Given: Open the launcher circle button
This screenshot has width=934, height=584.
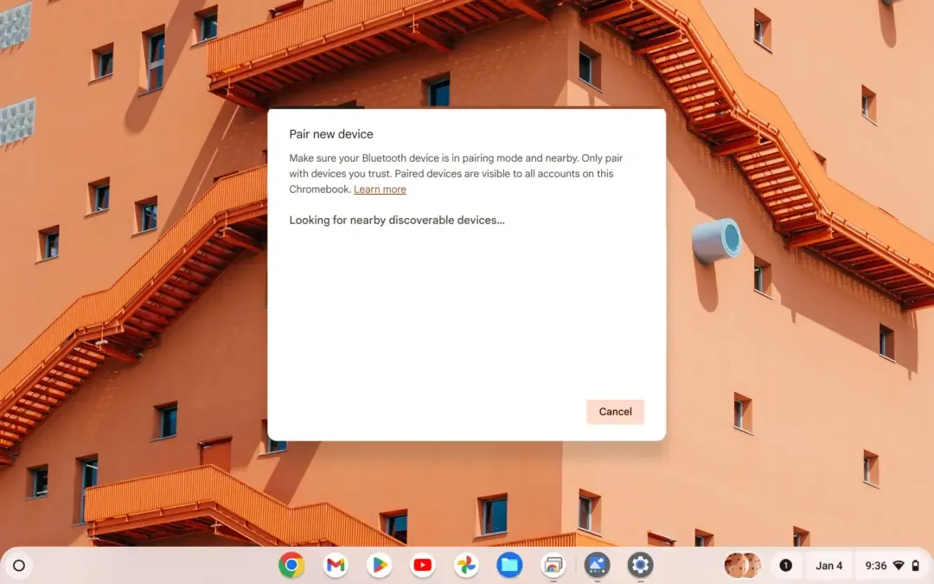Looking at the screenshot, I should click(19, 566).
